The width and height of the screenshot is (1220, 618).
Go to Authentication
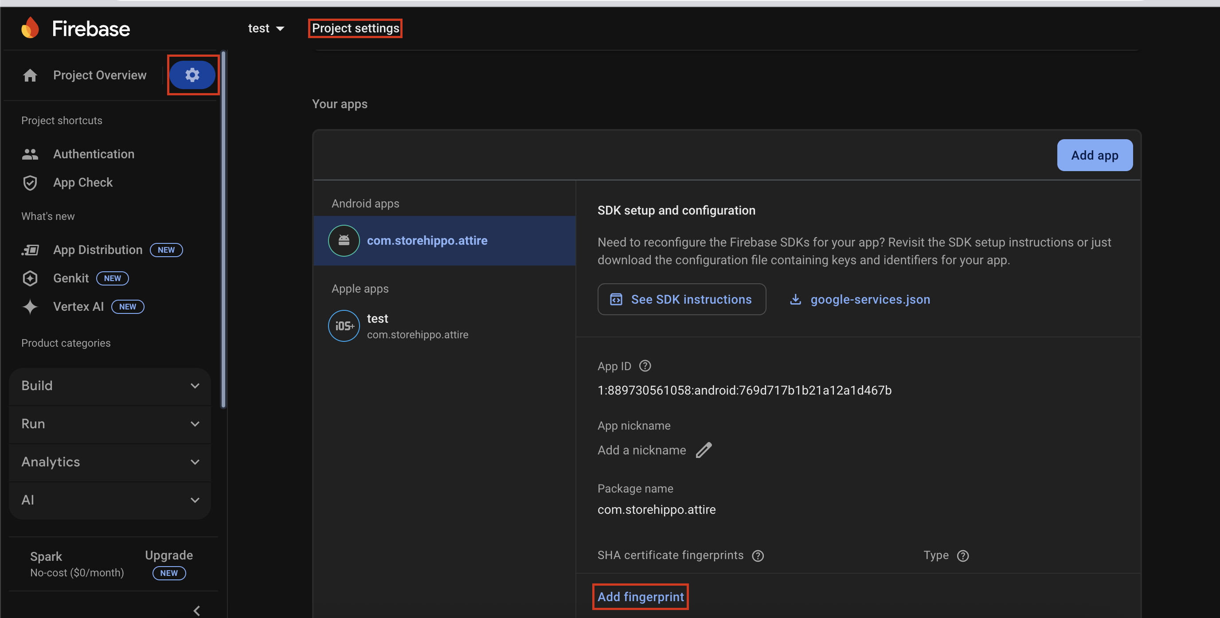[94, 154]
